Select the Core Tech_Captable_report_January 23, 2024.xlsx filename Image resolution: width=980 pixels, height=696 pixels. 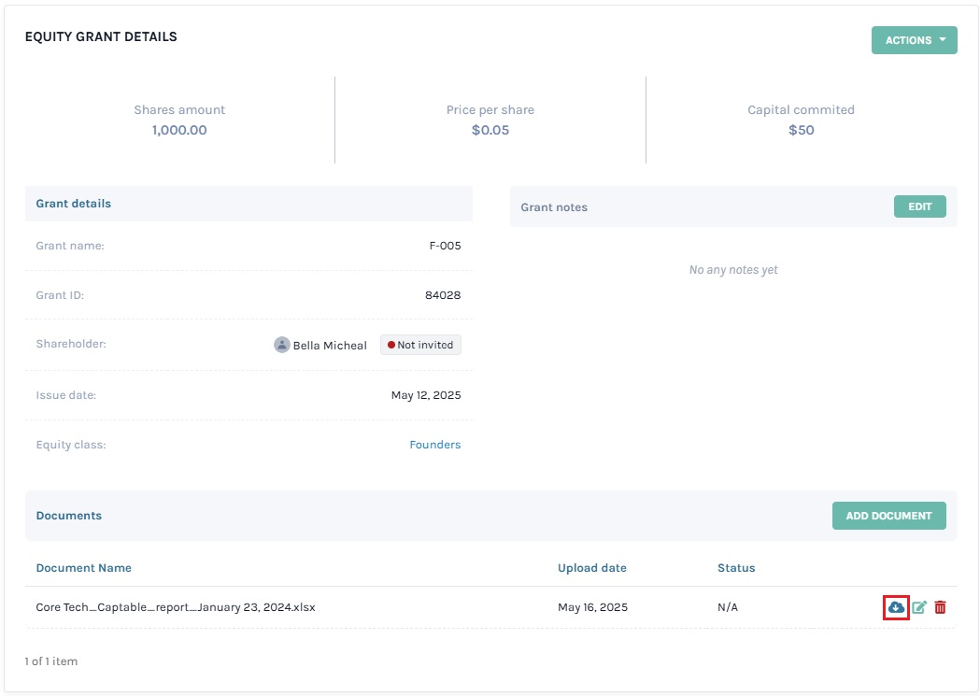pyautogui.click(x=176, y=607)
